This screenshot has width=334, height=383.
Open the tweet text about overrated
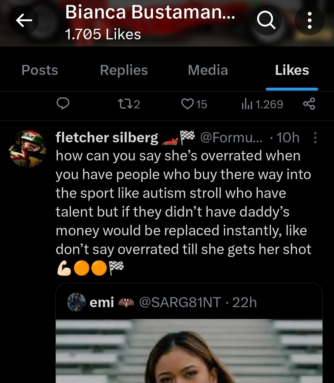(183, 202)
